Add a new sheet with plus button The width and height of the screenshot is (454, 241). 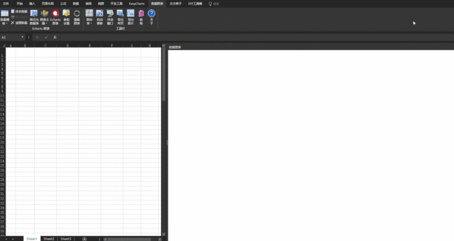(x=84, y=238)
